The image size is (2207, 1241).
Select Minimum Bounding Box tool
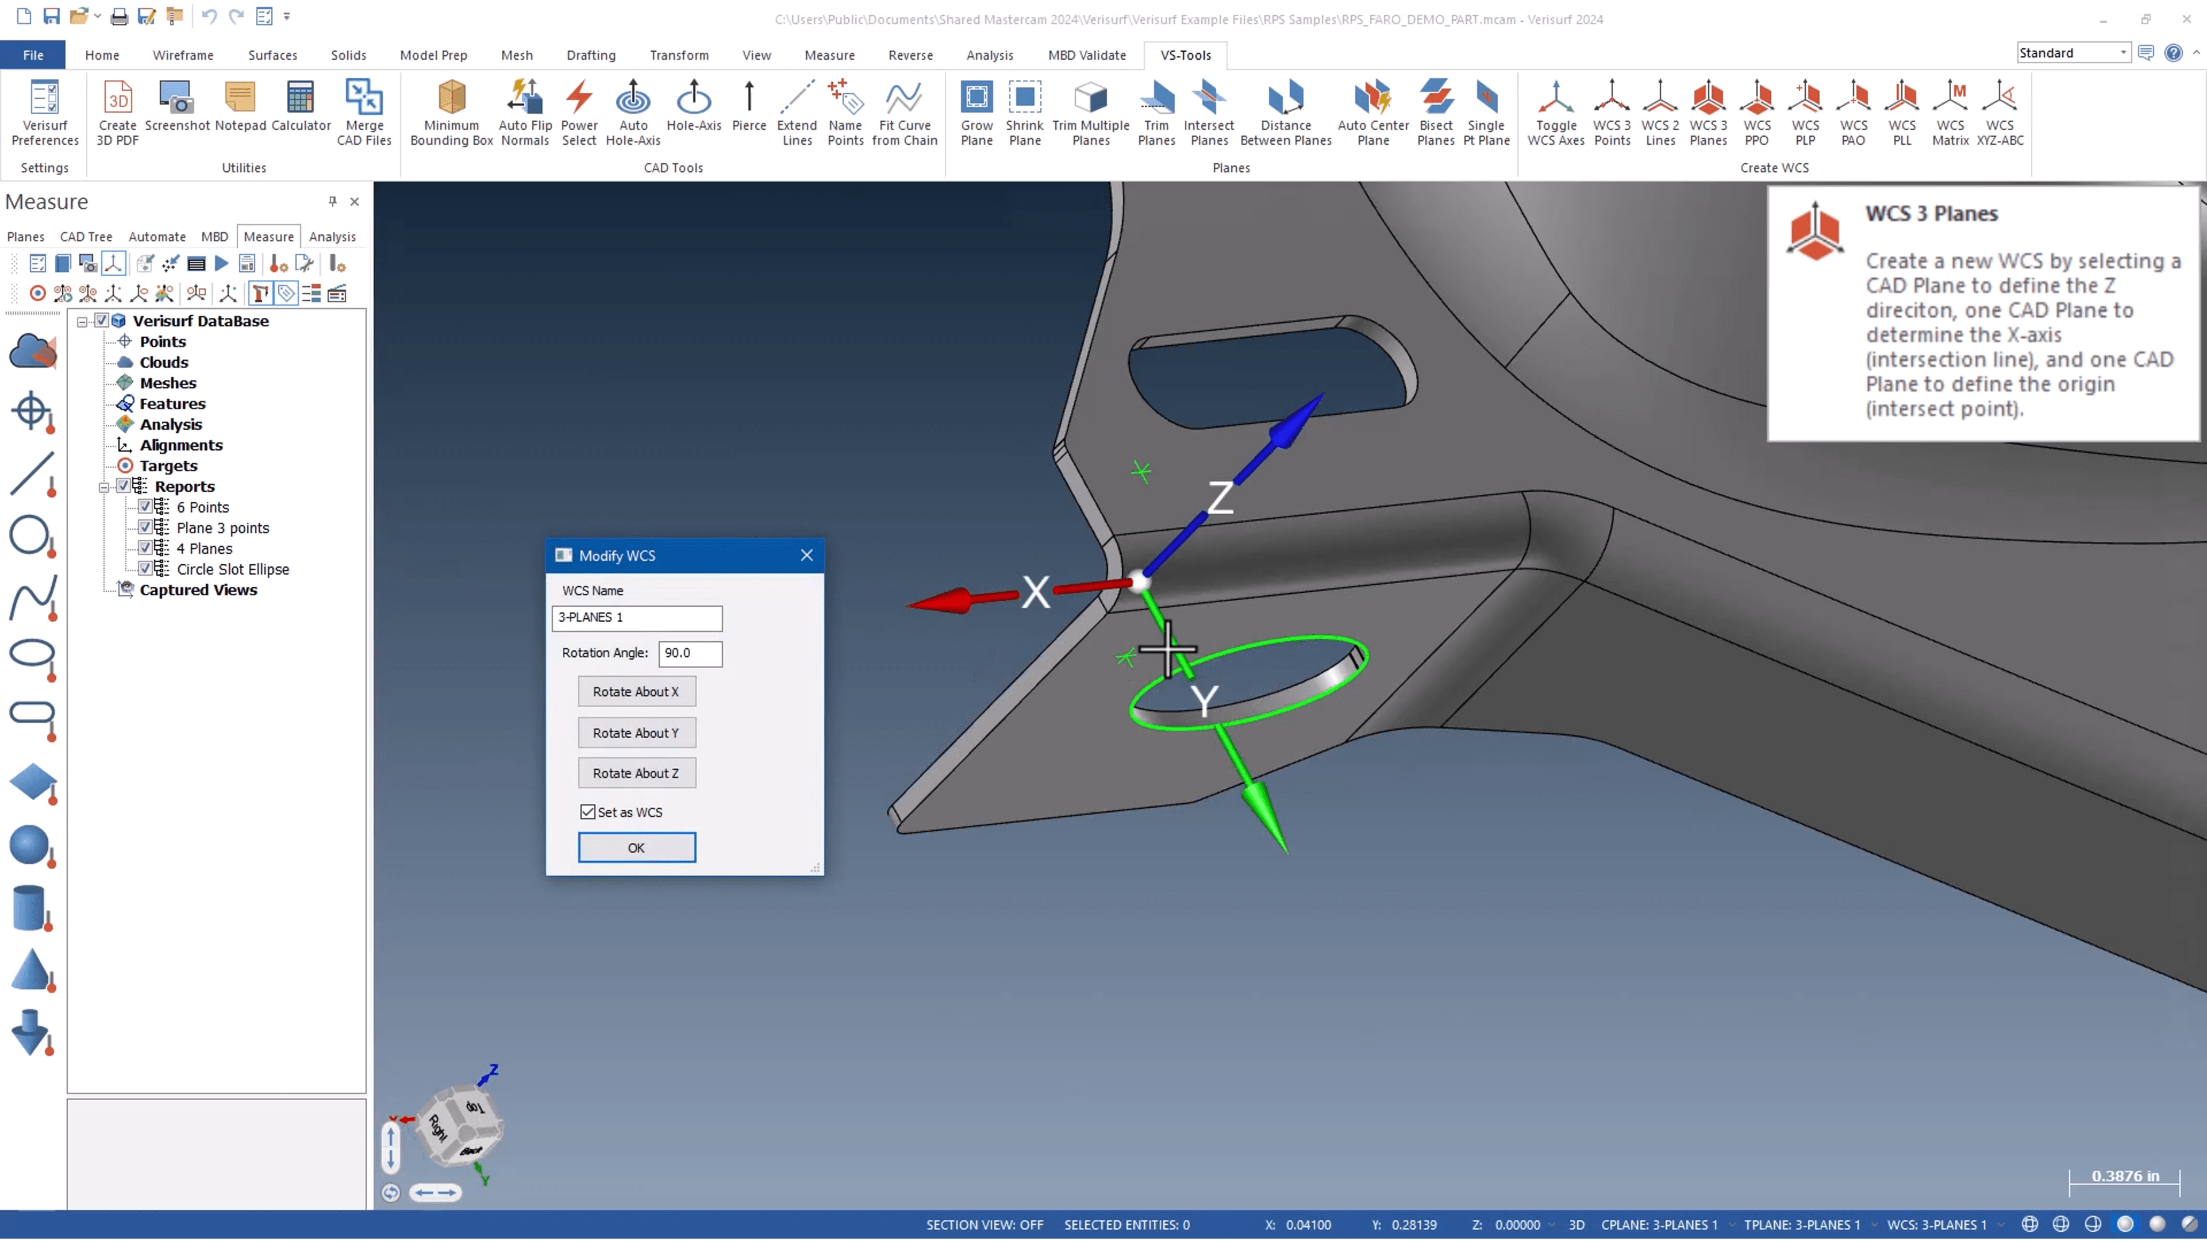[452, 113]
